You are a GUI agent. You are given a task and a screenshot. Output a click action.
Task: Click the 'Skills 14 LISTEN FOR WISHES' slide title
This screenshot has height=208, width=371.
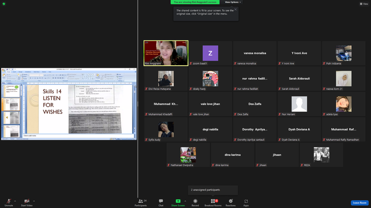53,102
